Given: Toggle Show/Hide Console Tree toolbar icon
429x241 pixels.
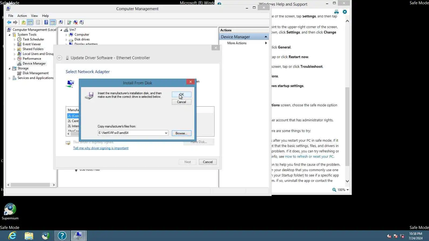Looking at the screenshot, I should 30,22.
